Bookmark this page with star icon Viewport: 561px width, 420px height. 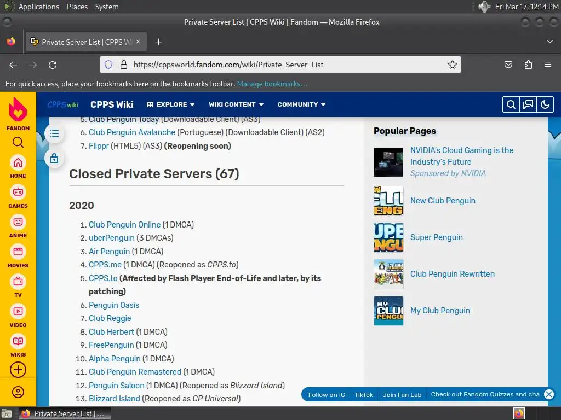(x=452, y=65)
